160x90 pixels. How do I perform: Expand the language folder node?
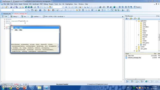138,35
